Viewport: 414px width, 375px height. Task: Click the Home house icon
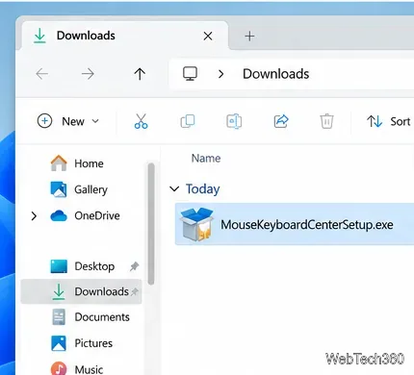pyautogui.click(x=59, y=163)
